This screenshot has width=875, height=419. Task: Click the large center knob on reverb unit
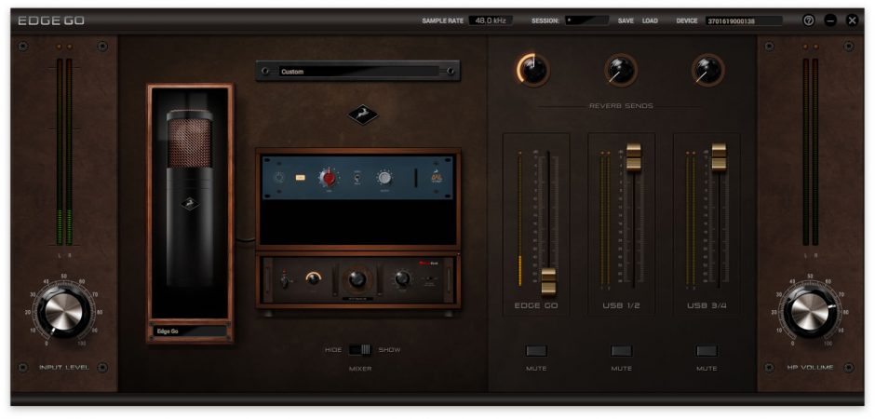[x=356, y=280]
